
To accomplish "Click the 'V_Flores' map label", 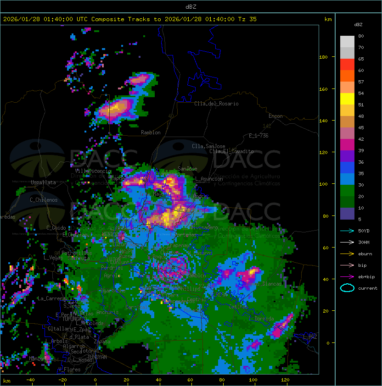I will pos(69,369).
